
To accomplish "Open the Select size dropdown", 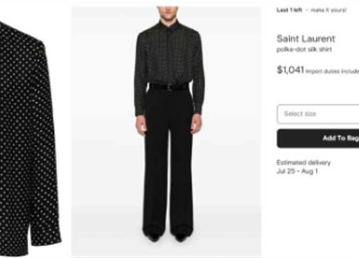I will 318,114.
